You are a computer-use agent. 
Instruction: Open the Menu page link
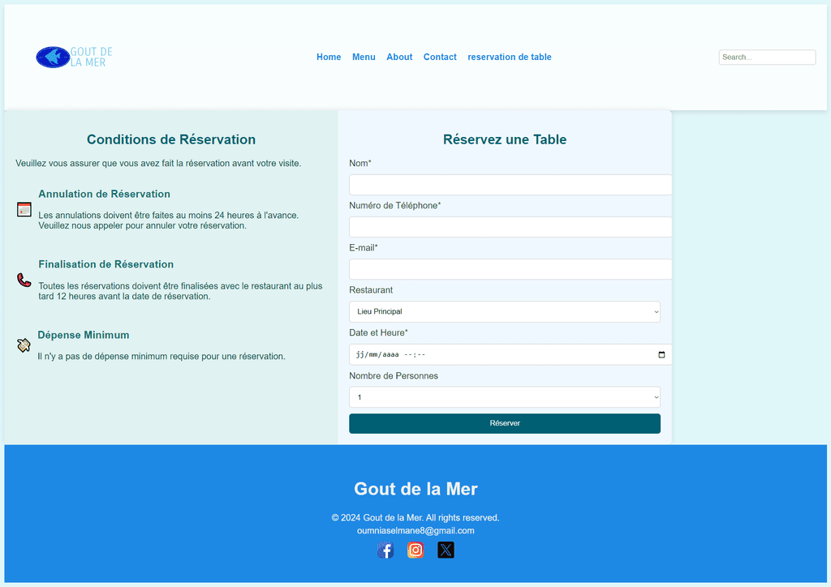pyautogui.click(x=364, y=58)
